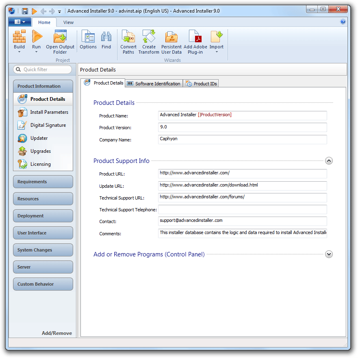Open Install Parameters page

click(43, 112)
